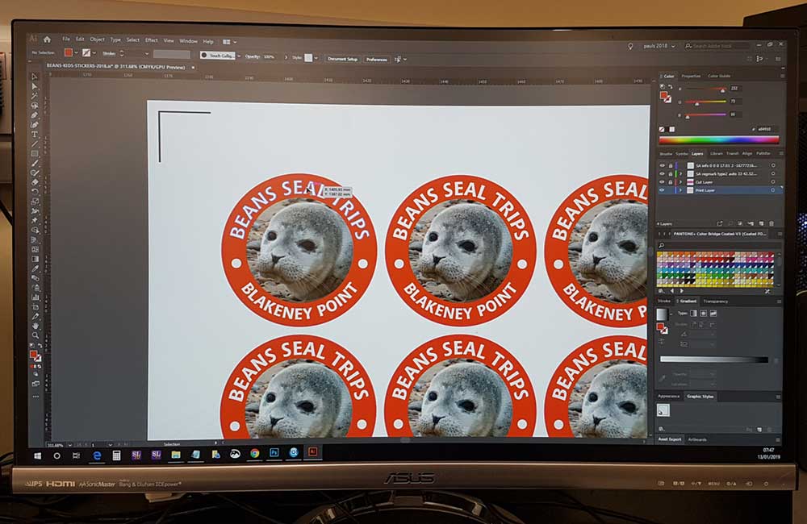Unlock the SA regmark layer lock
The height and width of the screenshot is (524, 807).
coord(670,174)
